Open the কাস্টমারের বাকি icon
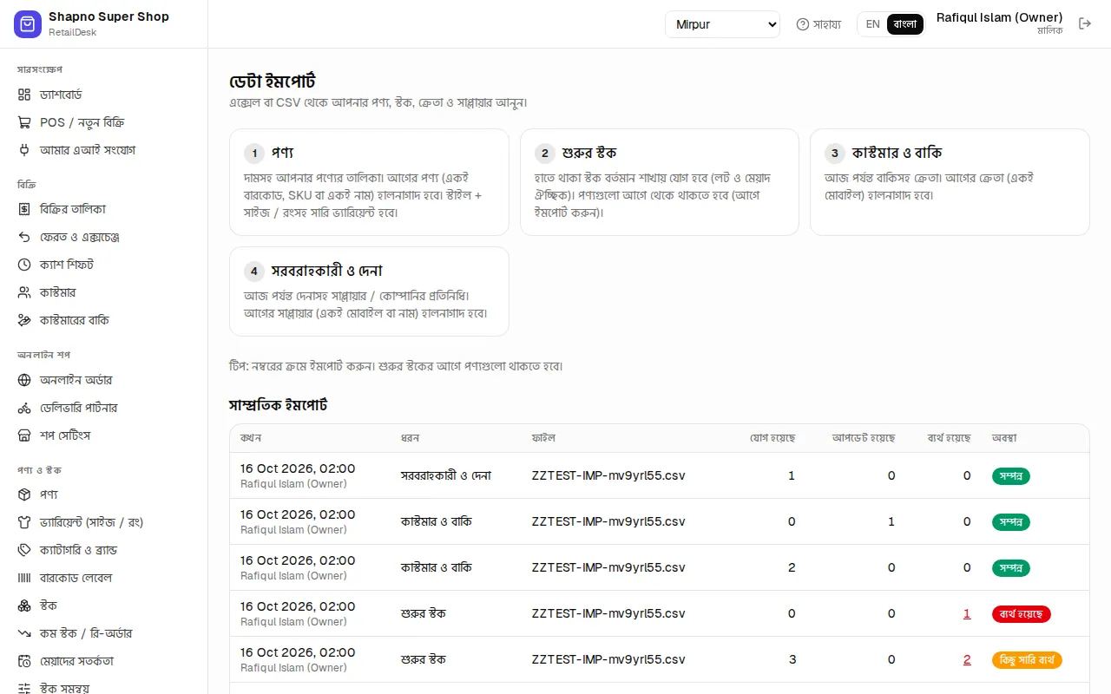Screen dimensions: 1111x694 pos(24,320)
